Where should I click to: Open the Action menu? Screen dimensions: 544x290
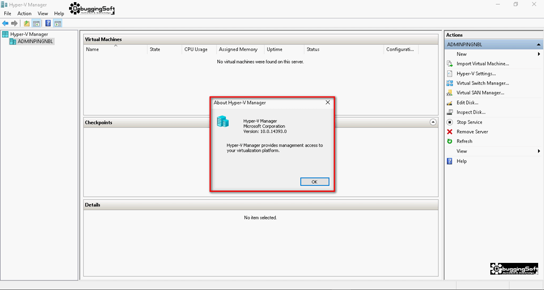[24, 13]
